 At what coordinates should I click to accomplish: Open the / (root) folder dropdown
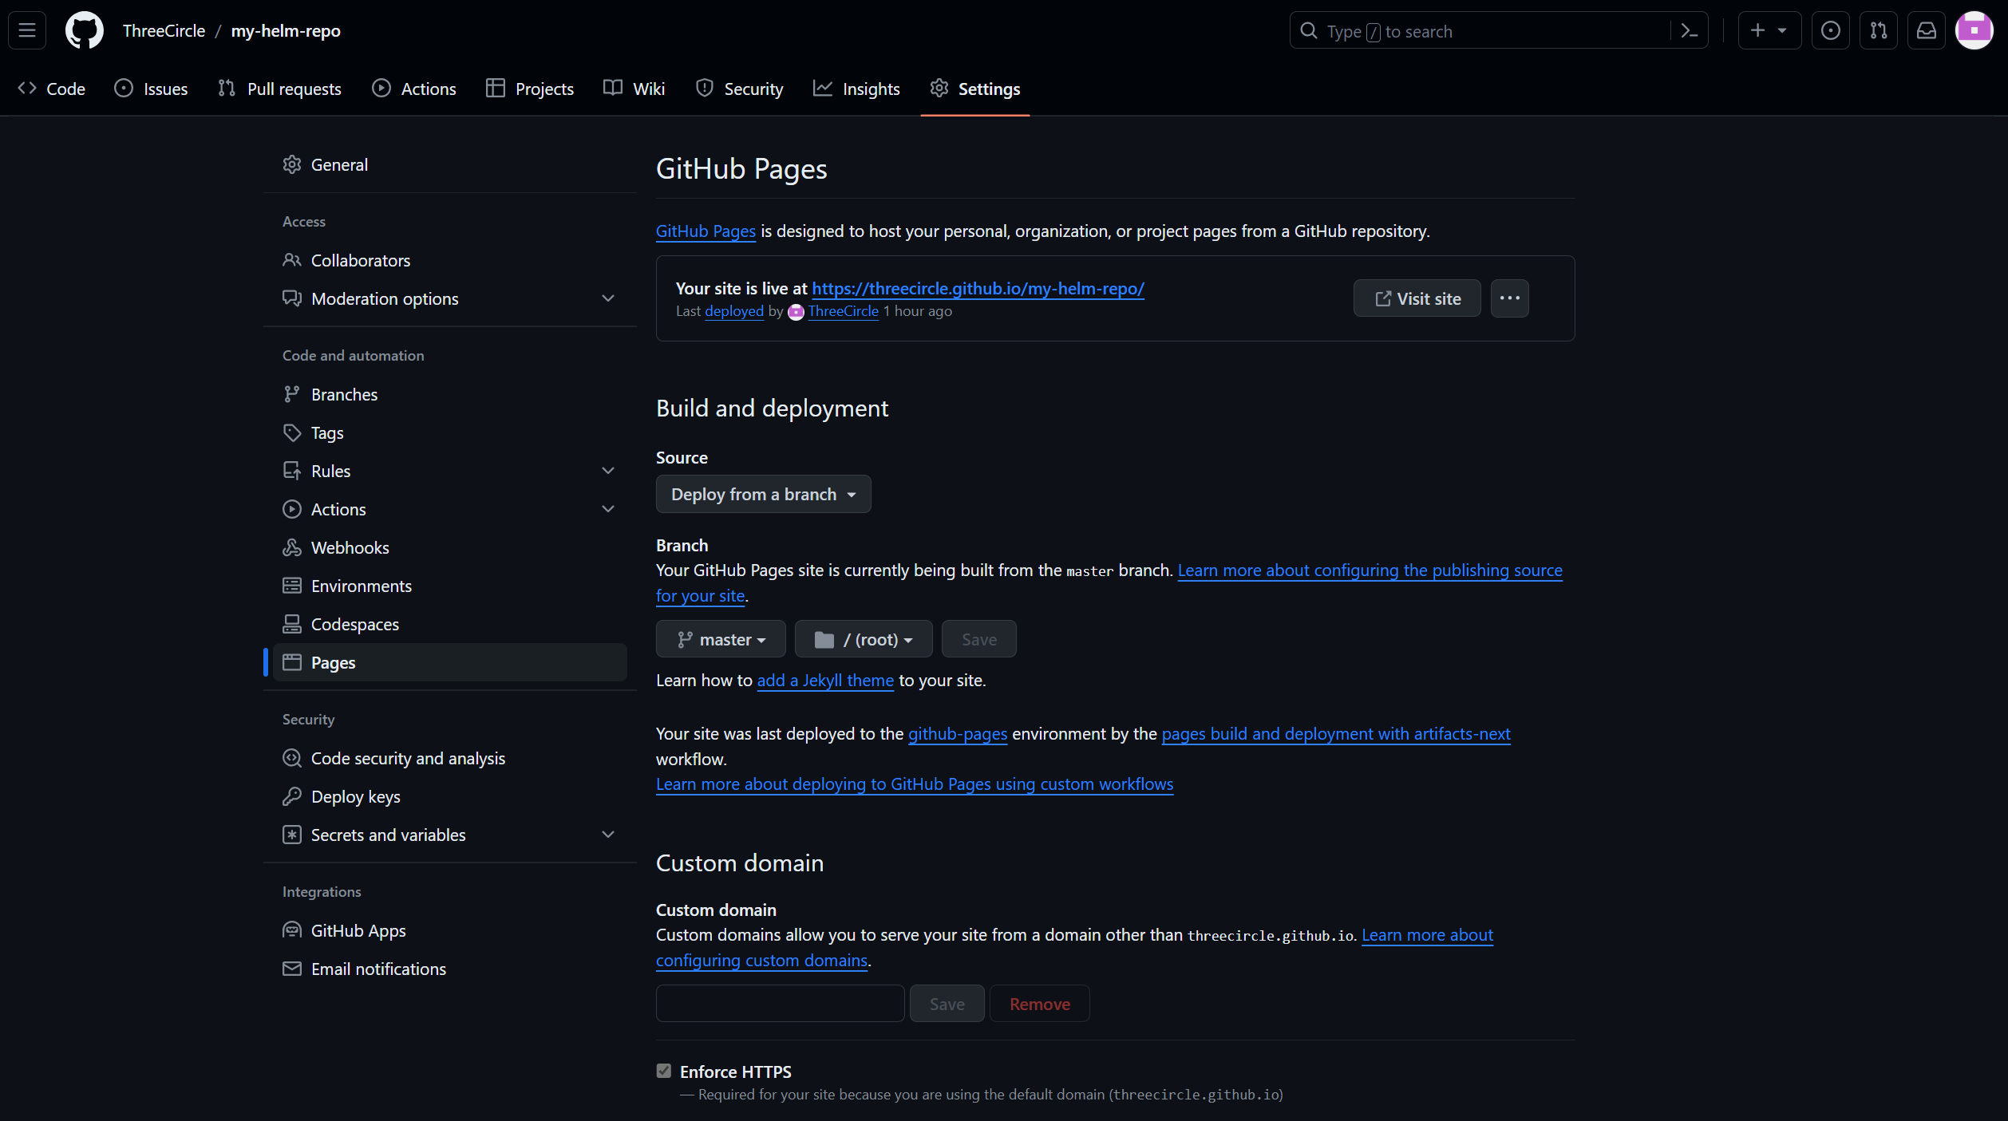pyautogui.click(x=863, y=640)
